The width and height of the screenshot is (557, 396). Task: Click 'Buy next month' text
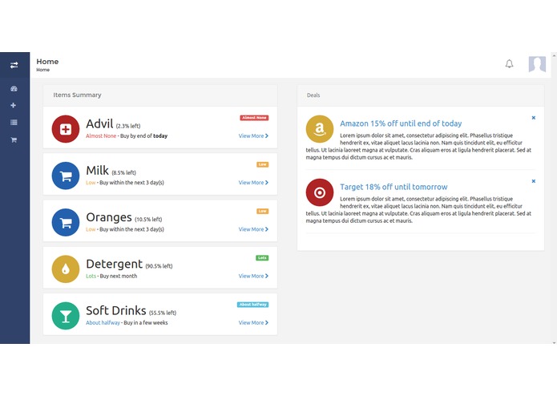119,276
